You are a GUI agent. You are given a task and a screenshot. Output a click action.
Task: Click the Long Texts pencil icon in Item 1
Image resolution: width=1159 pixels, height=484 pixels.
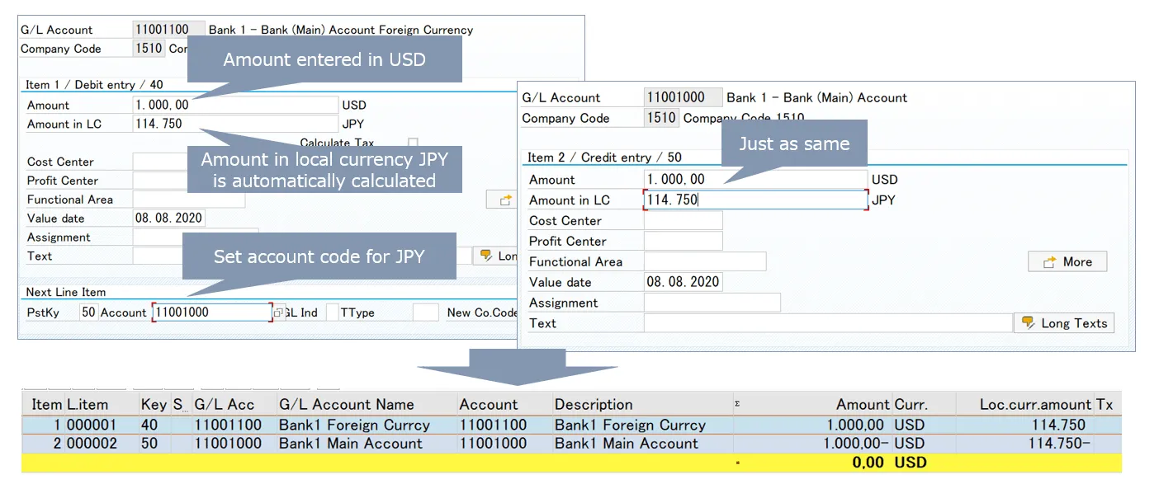coord(486,256)
